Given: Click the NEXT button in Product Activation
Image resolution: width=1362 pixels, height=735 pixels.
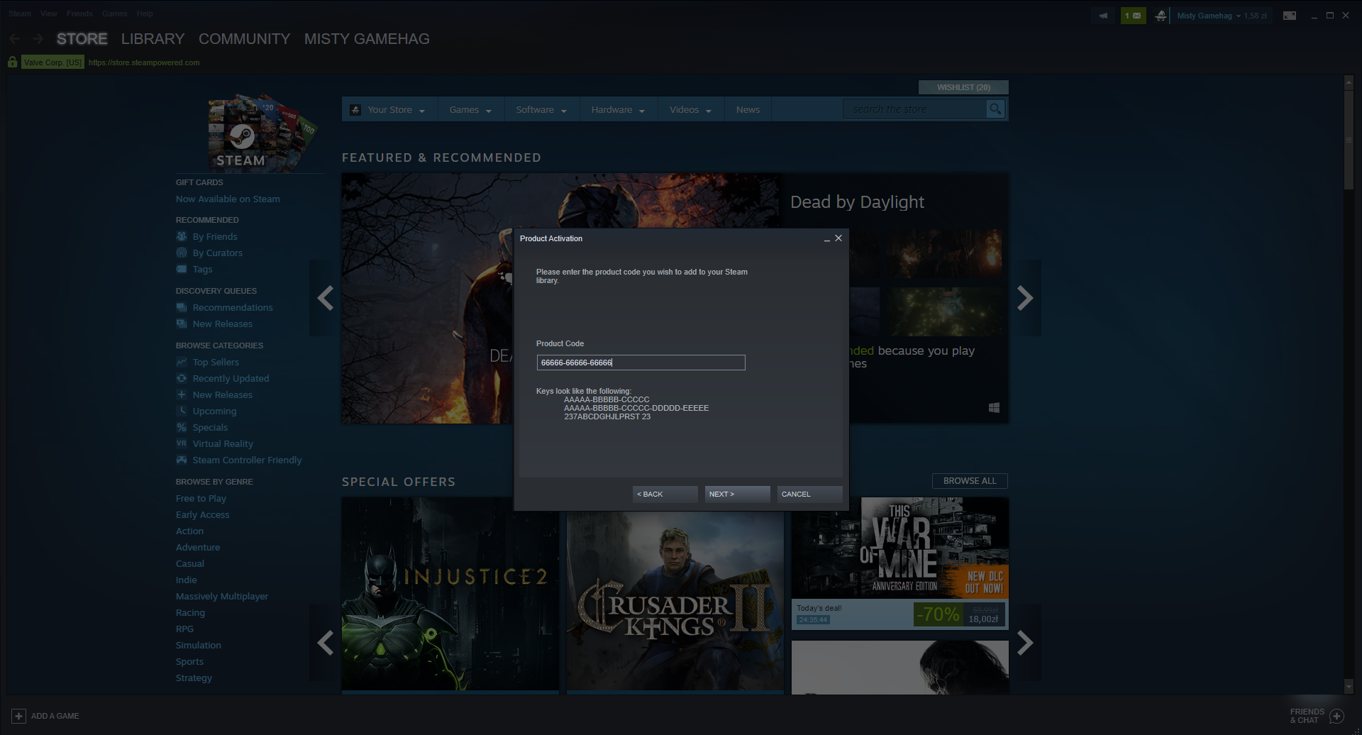Looking at the screenshot, I should pyautogui.click(x=737, y=494).
